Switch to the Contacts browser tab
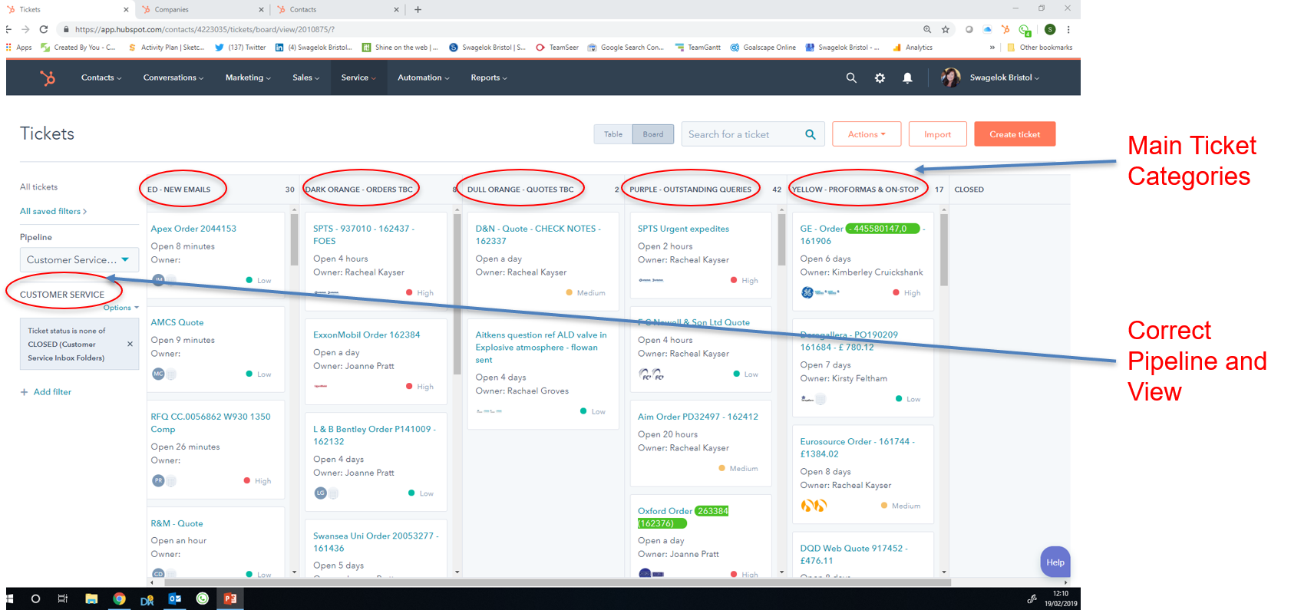 click(338, 9)
